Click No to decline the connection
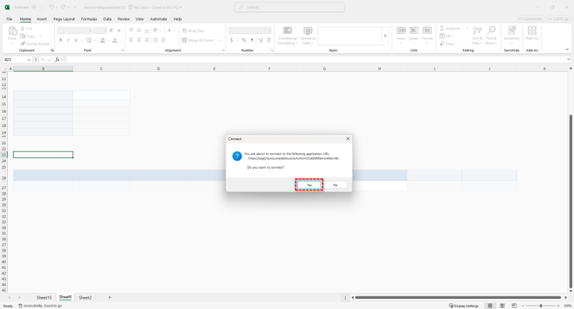 click(x=335, y=185)
